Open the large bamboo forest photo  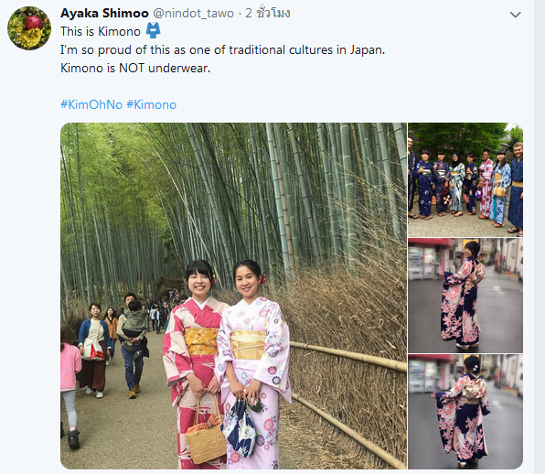pyautogui.click(x=233, y=296)
